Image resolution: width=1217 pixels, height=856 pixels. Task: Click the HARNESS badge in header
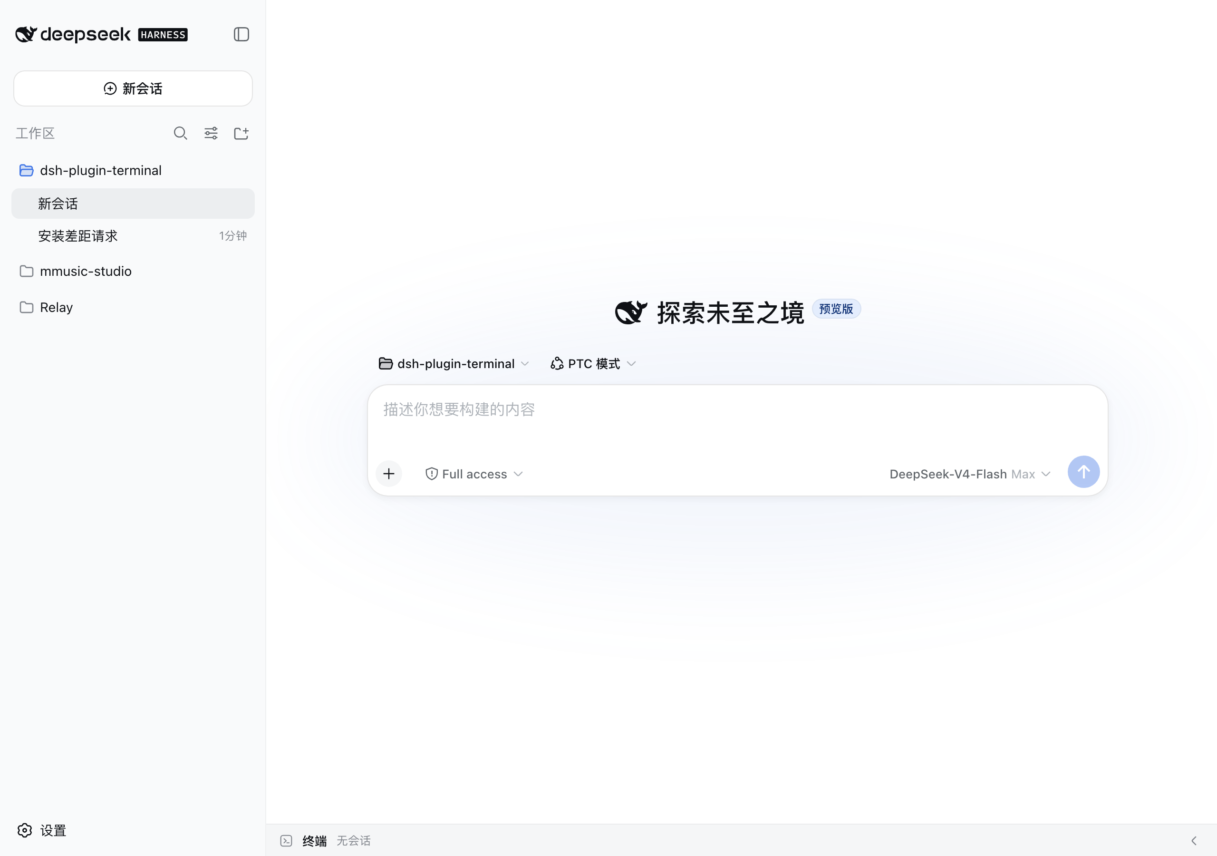pyautogui.click(x=163, y=35)
